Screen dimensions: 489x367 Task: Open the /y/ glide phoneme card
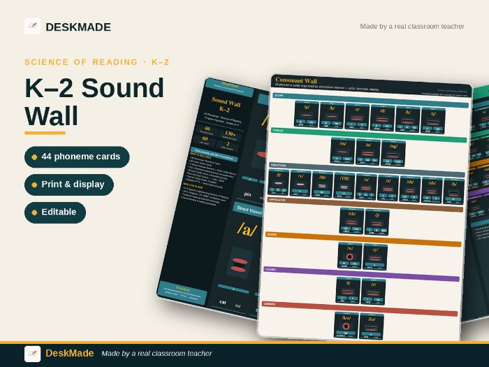coord(375,257)
